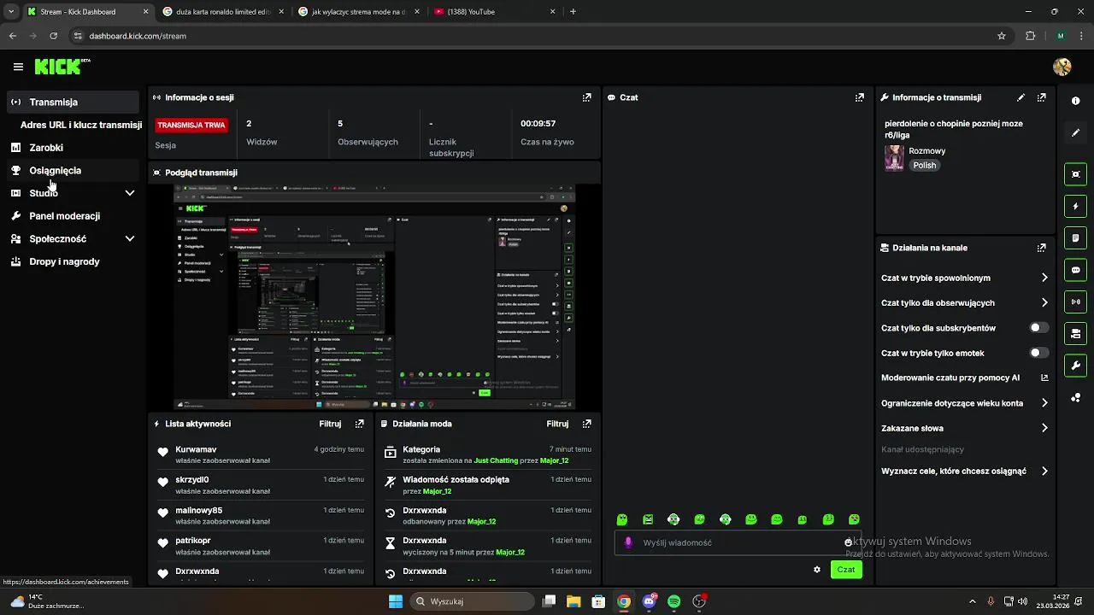Pop out the Działania moda panel
Viewport: 1094px width, 615px height.
pos(586,424)
